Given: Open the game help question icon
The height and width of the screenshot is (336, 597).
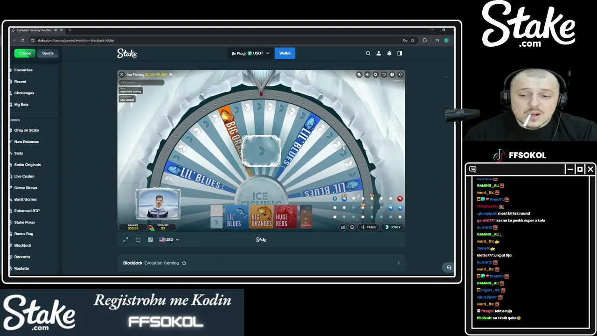Looking at the screenshot, I should pyautogui.click(x=392, y=75).
